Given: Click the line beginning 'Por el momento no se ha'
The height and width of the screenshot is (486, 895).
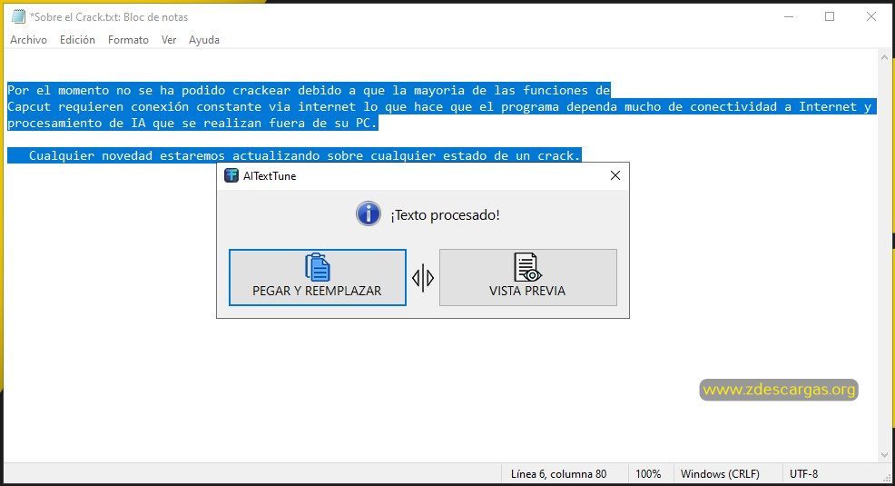Looking at the screenshot, I should coord(309,90).
